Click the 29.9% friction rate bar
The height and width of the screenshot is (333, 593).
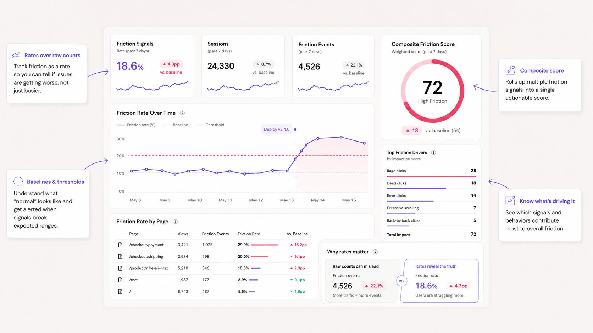pyautogui.click(x=265, y=245)
